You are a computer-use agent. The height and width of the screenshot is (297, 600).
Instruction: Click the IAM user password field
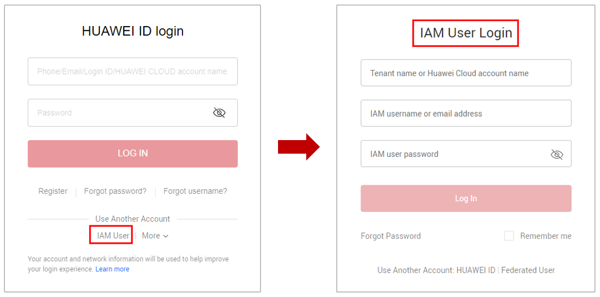453,154
